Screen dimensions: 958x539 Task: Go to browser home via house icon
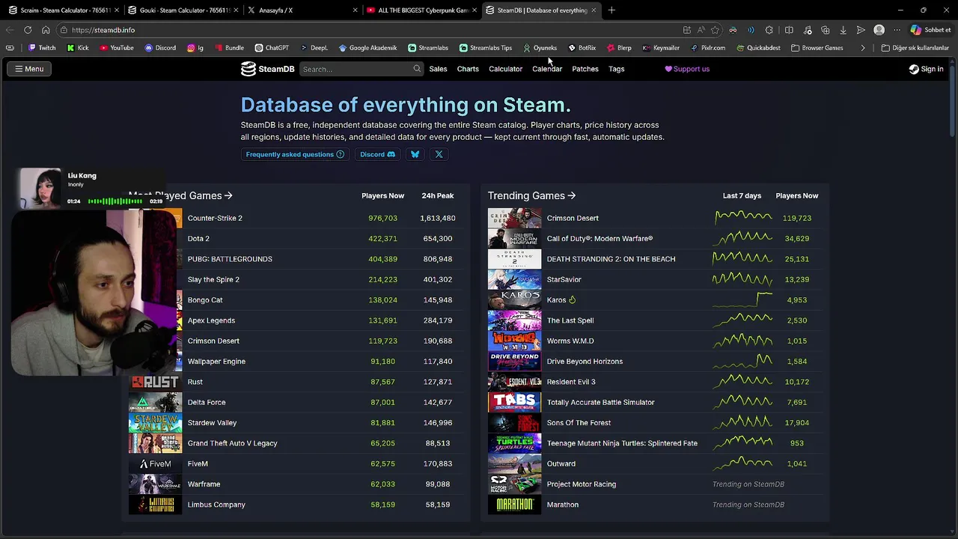[46, 30]
